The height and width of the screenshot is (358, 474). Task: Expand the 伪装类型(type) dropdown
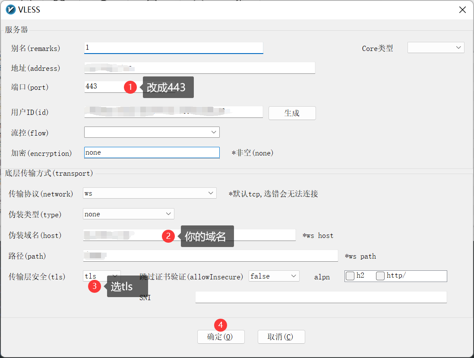click(128, 214)
